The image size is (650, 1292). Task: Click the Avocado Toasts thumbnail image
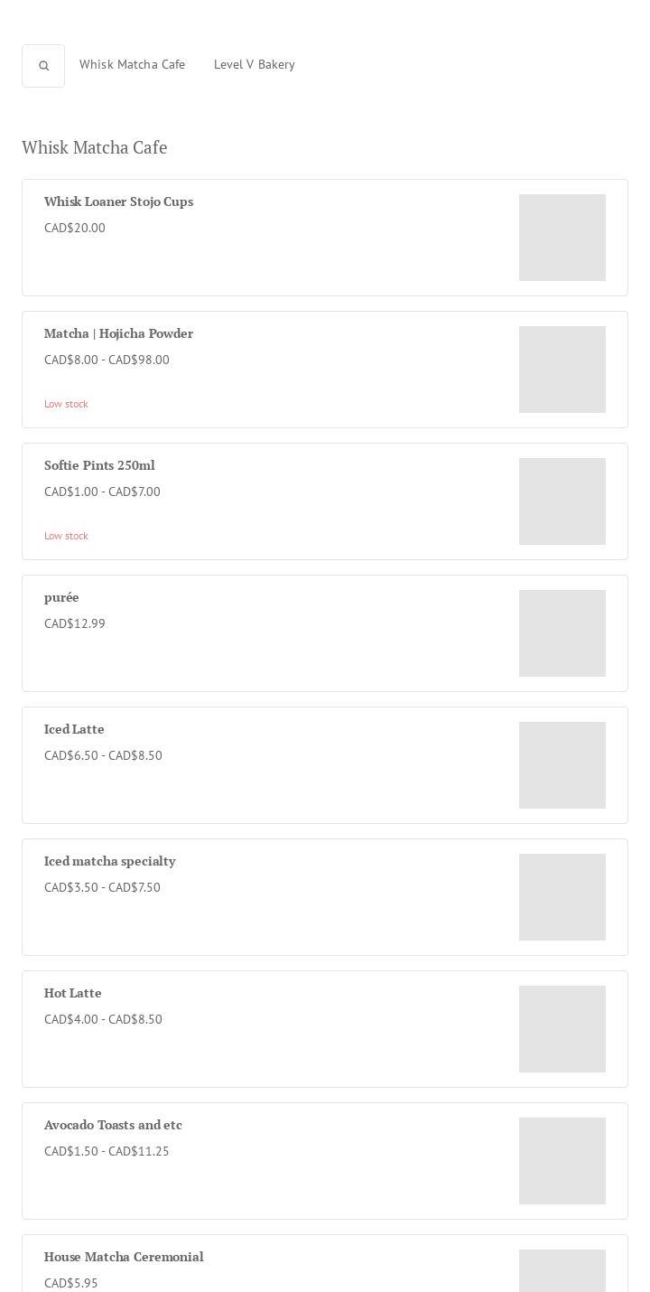[x=562, y=1161]
